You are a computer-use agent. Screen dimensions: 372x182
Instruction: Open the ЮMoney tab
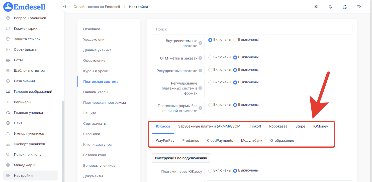(x=321, y=126)
